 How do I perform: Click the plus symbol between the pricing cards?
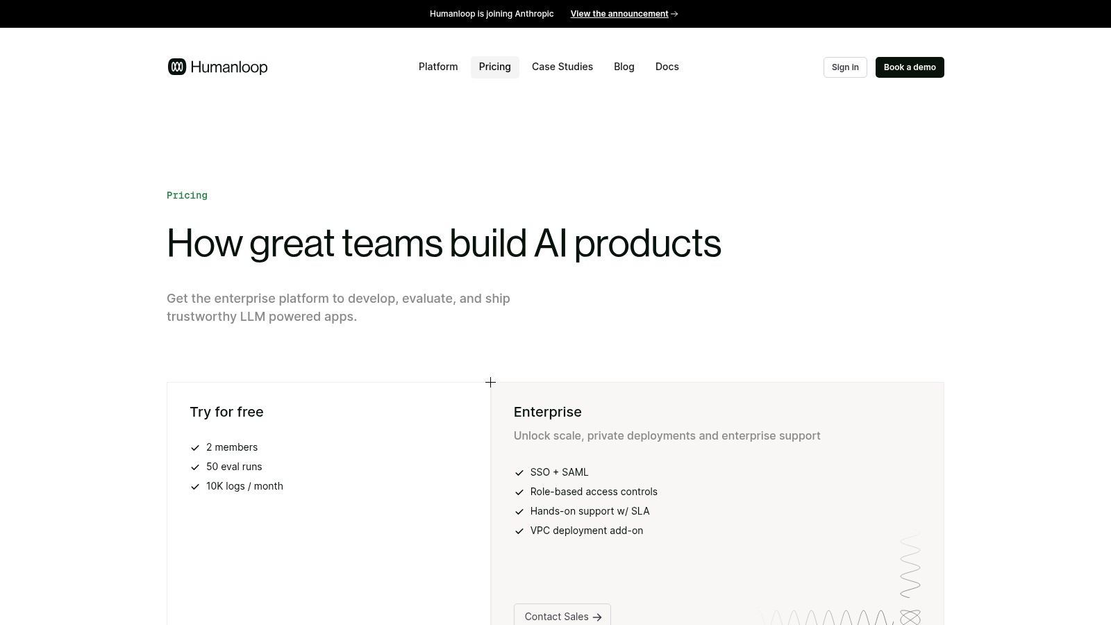point(490,382)
